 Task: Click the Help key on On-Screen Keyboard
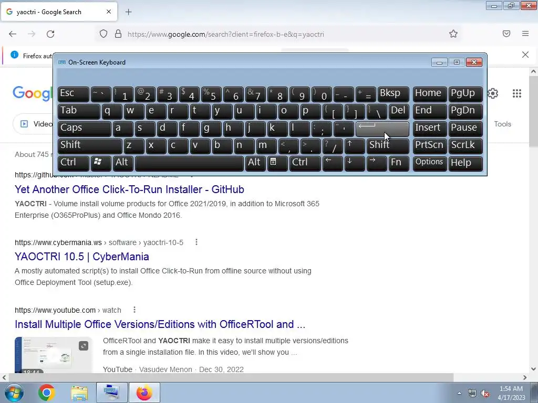point(465,163)
